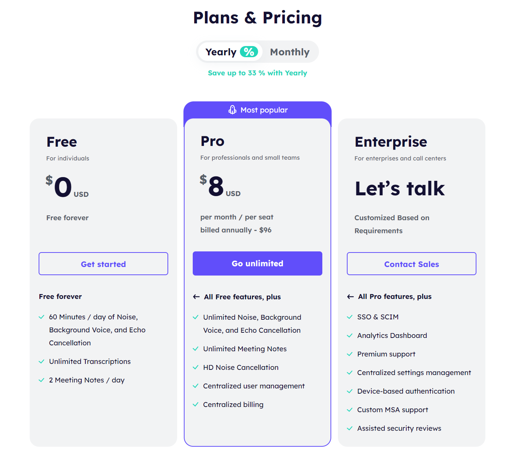Click the Save up to 33% text

[x=257, y=73]
